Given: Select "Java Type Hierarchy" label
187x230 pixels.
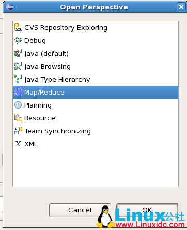Looking at the screenshot, I should 57,80.
